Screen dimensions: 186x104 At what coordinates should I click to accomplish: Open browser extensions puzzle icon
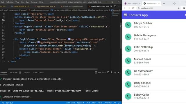[x=184, y=8]
